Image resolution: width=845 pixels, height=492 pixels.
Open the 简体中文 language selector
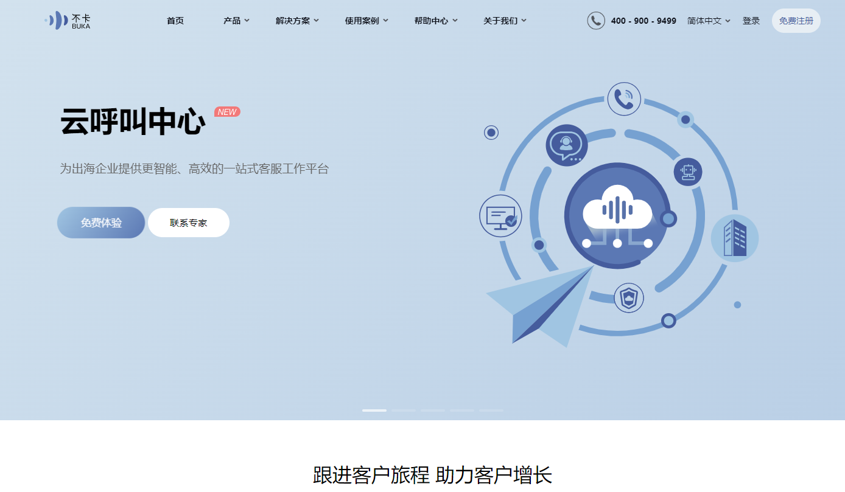point(709,21)
